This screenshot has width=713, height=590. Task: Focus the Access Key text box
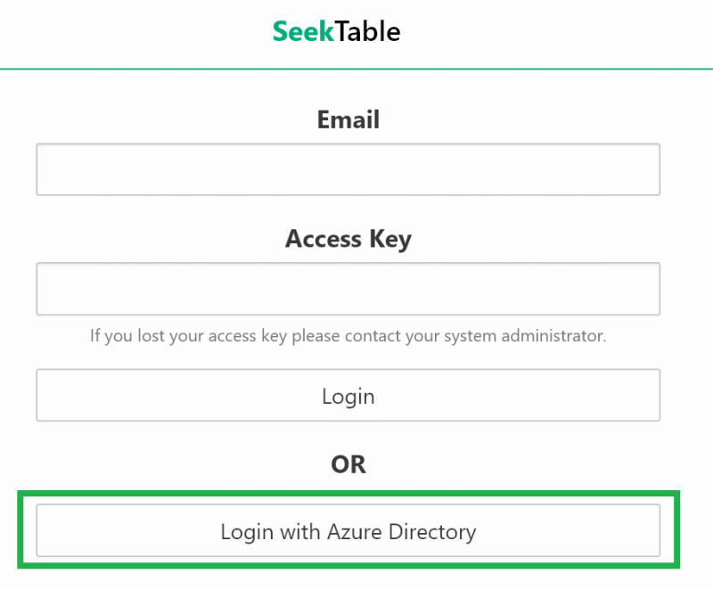(x=348, y=289)
